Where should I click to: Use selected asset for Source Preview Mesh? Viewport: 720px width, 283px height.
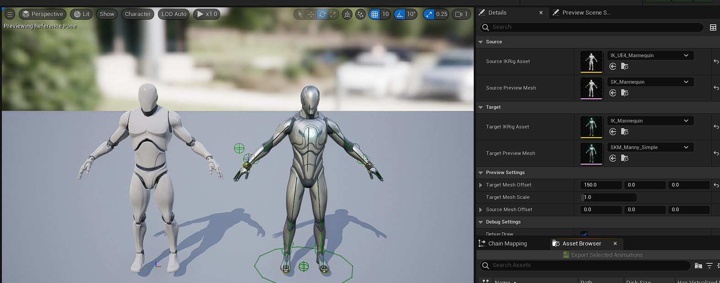point(613,93)
